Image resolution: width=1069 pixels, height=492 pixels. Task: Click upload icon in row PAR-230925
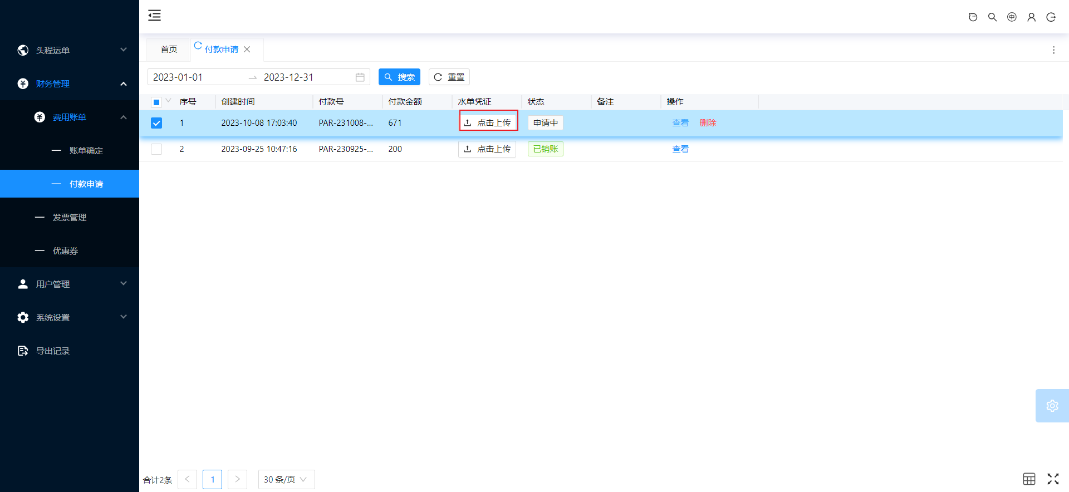(x=468, y=149)
